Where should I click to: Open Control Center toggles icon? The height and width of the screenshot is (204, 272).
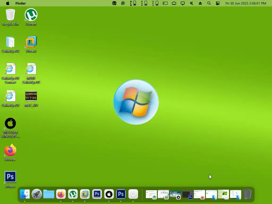click(218, 3)
